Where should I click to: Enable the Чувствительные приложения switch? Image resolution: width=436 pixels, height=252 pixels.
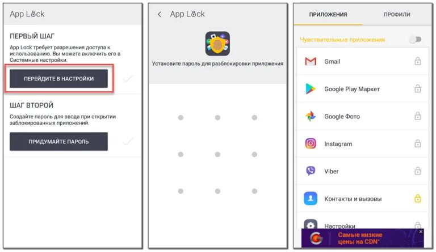click(x=415, y=40)
